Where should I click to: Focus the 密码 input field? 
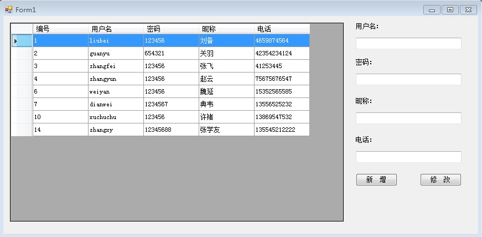pos(408,79)
